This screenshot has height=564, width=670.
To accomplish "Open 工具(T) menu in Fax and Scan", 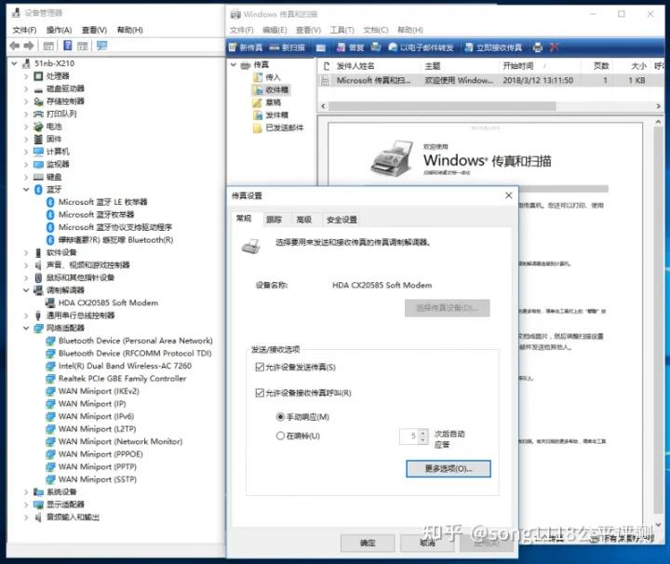I will click(x=342, y=30).
